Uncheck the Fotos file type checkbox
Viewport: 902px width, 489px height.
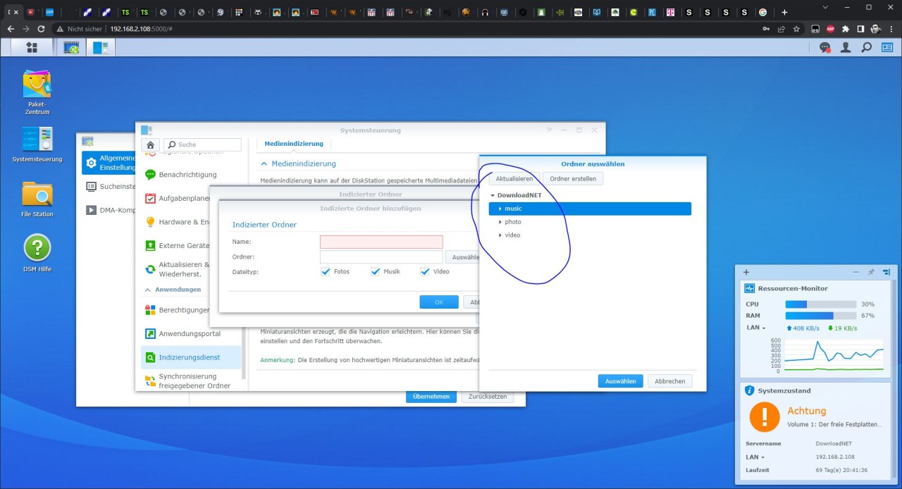326,271
